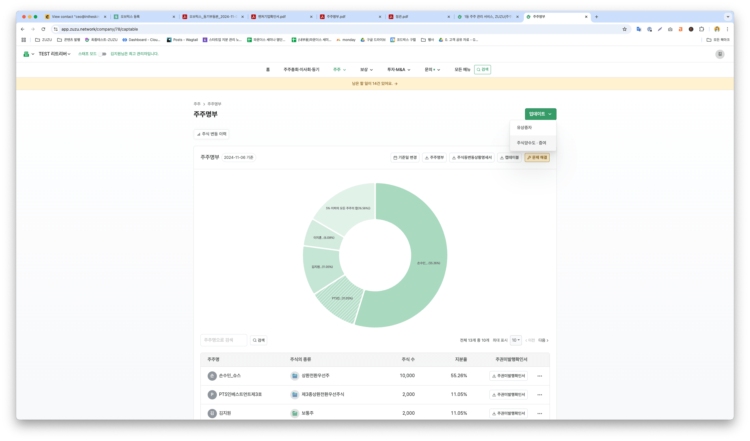Download the 주주명부 document

[x=434, y=157]
